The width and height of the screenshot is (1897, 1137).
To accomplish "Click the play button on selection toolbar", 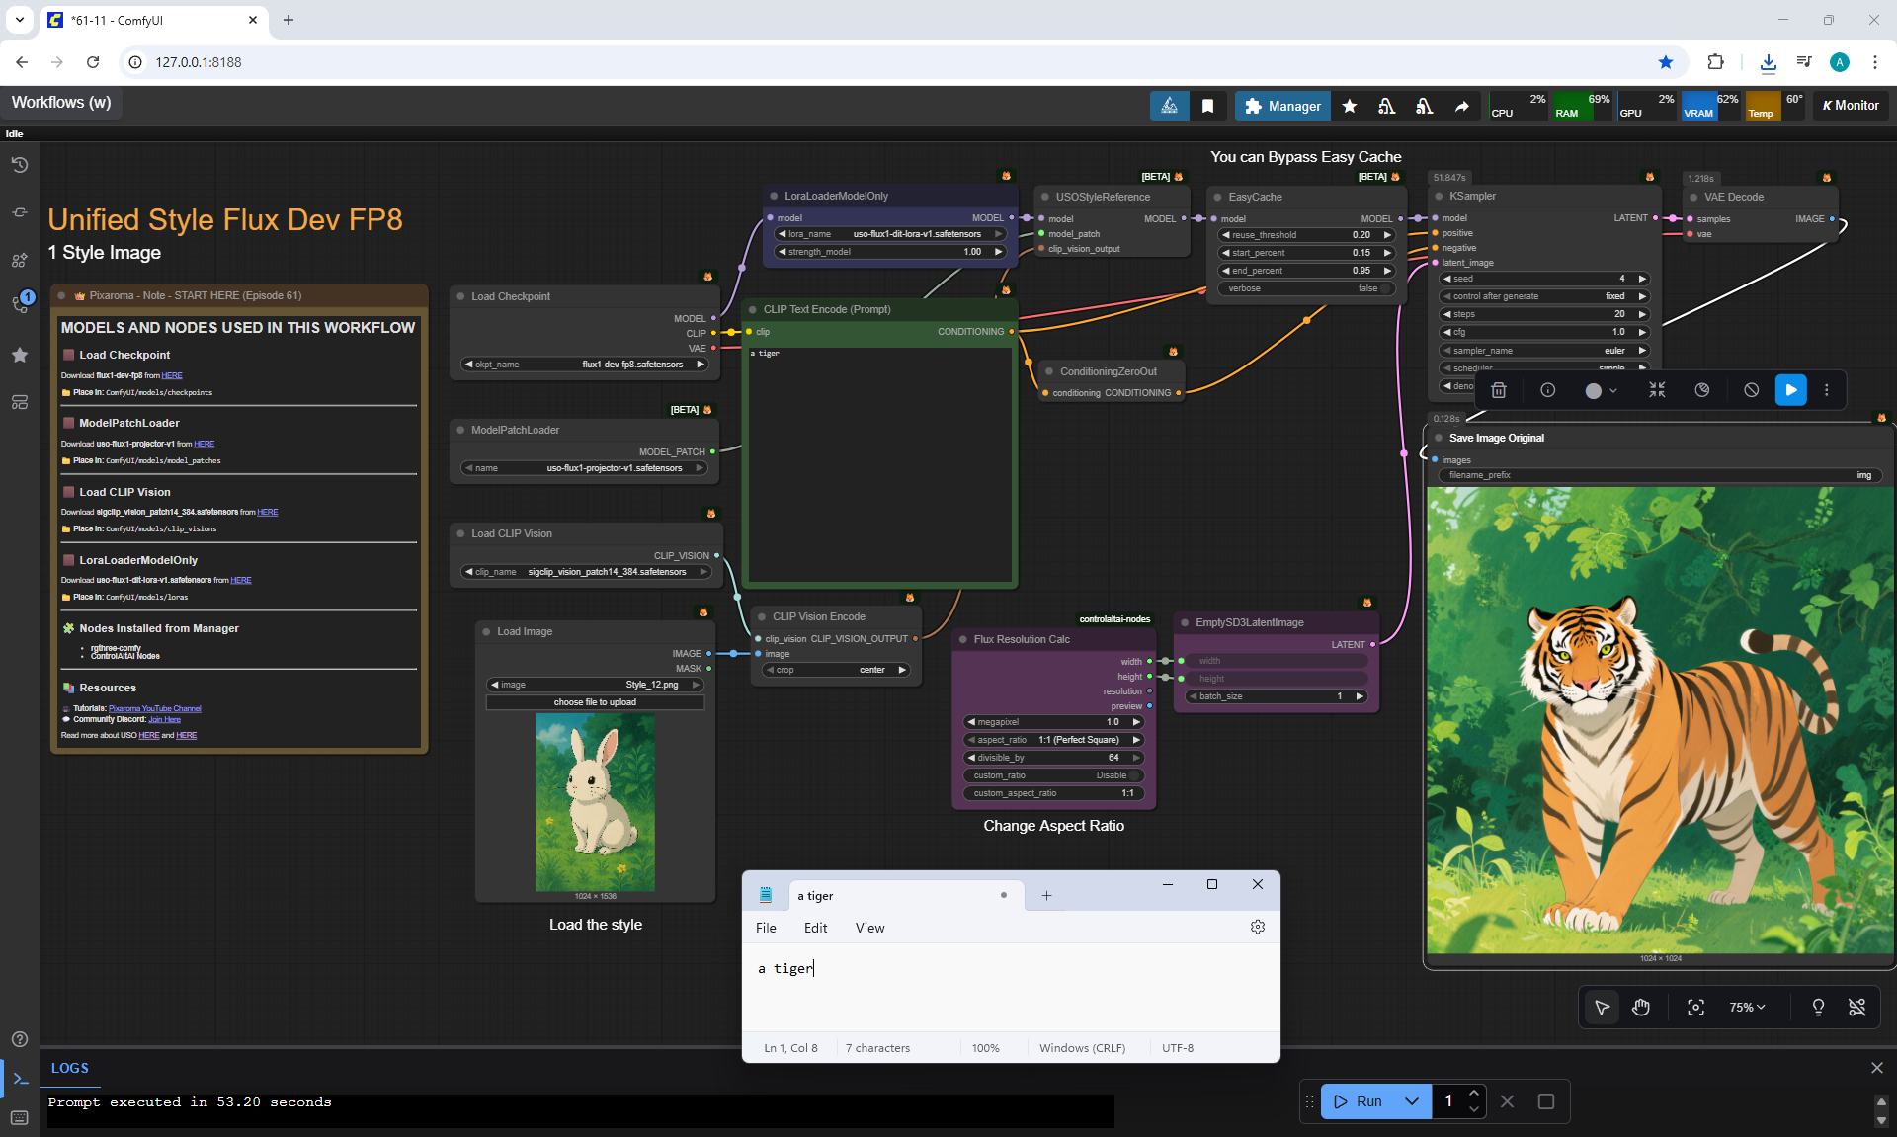I will [1790, 390].
